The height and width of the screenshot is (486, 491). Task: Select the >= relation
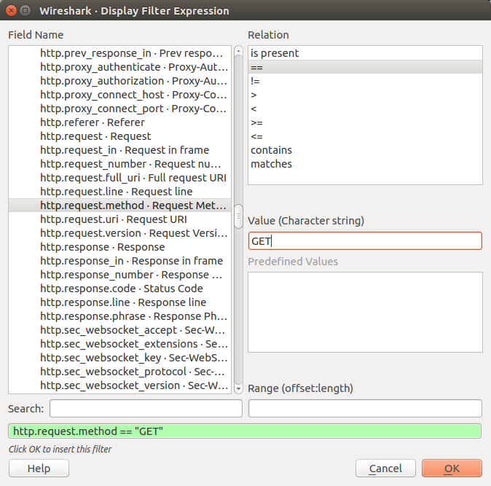pyautogui.click(x=365, y=122)
